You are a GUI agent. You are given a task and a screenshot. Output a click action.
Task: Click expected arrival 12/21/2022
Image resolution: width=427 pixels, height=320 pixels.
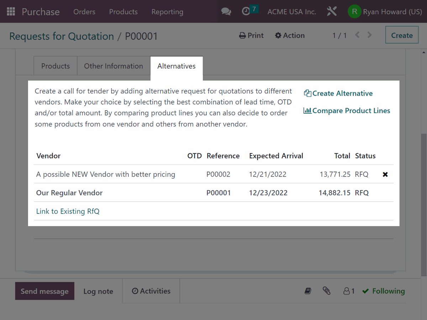(268, 175)
